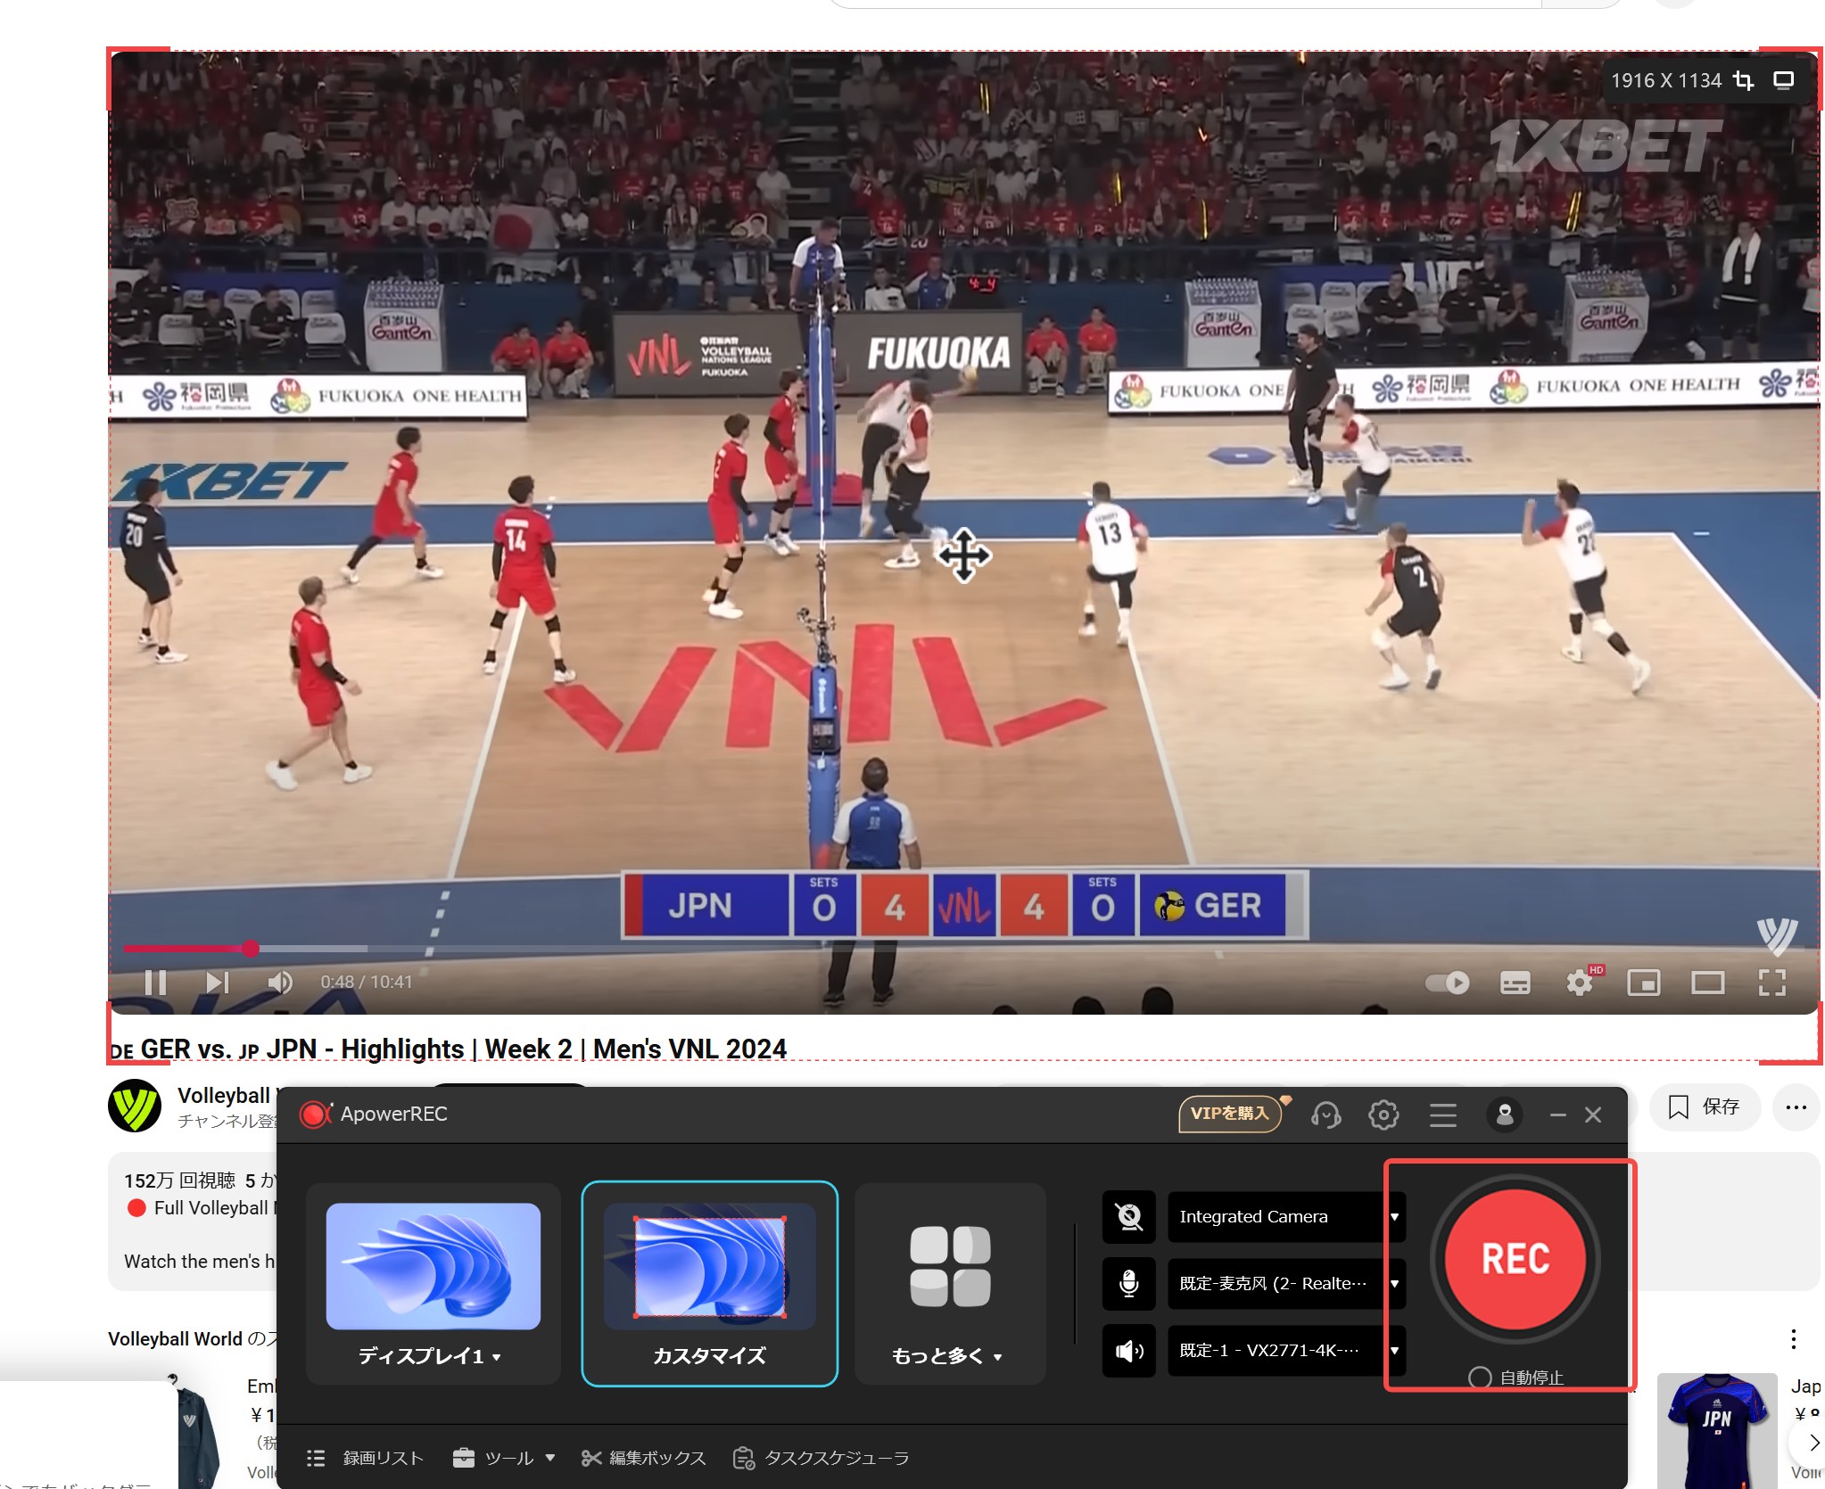Image resolution: width=1825 pixels, height=1489 pixels.
Task: Switch YouTube to theater mode
Action: (1707, 983)
